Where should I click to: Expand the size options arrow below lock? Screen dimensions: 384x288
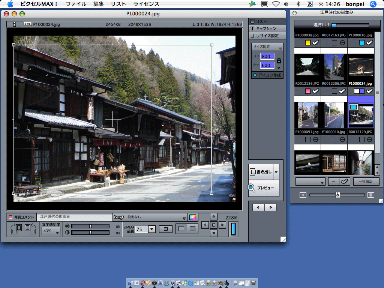coord(279,68)
